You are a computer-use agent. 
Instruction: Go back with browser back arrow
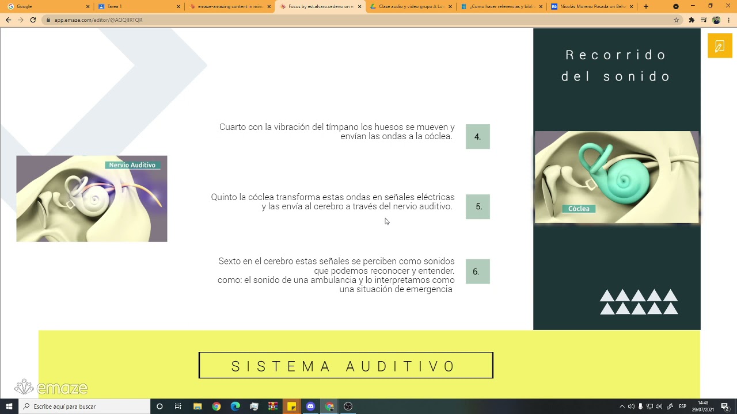click(8, 20)
